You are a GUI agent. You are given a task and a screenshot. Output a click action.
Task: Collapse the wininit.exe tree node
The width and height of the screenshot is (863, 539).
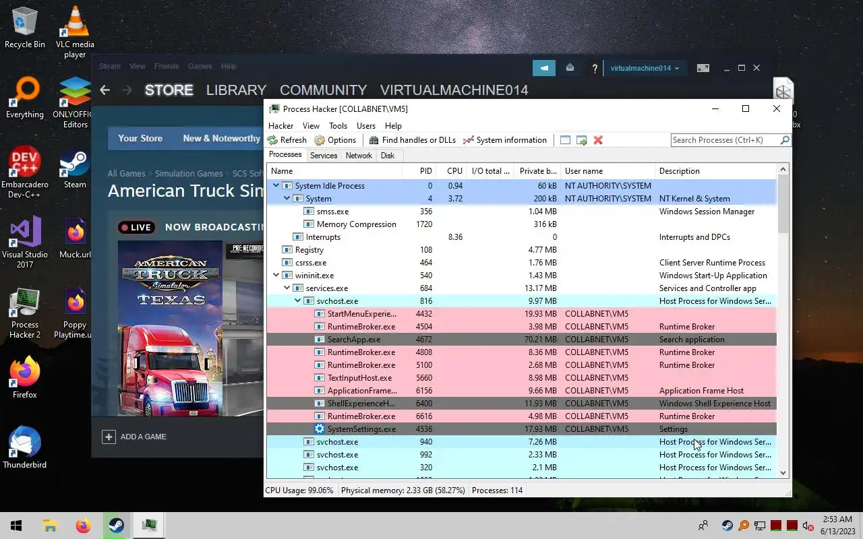(276, 276)
